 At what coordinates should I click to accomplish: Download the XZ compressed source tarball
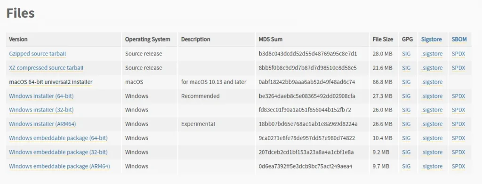click(46, 68)
